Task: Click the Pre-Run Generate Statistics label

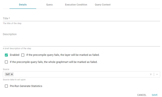Action: click(x=26, y=86)
